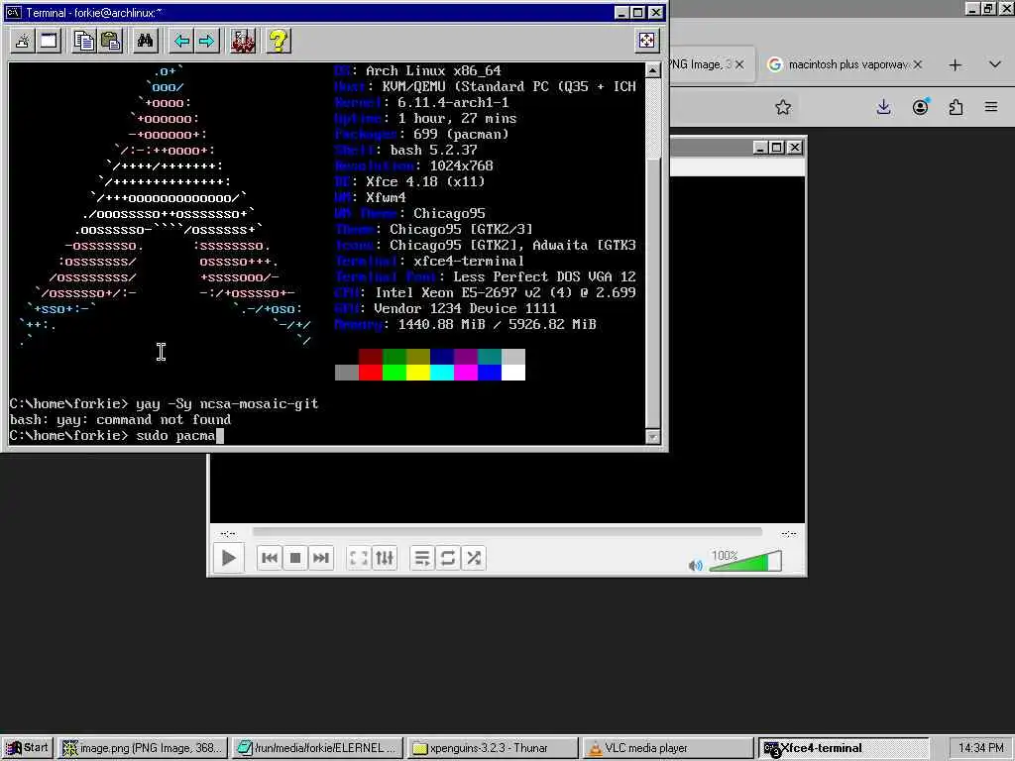Close the macintosh plus vaporwave tab
The width and height of the screenshot is (1015, 761).
point(917,64)
